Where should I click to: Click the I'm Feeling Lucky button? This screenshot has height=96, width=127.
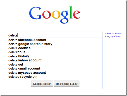pyautogui.click(x=67, y=84)
